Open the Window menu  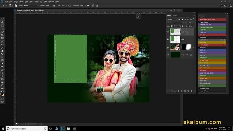(51, 1)
